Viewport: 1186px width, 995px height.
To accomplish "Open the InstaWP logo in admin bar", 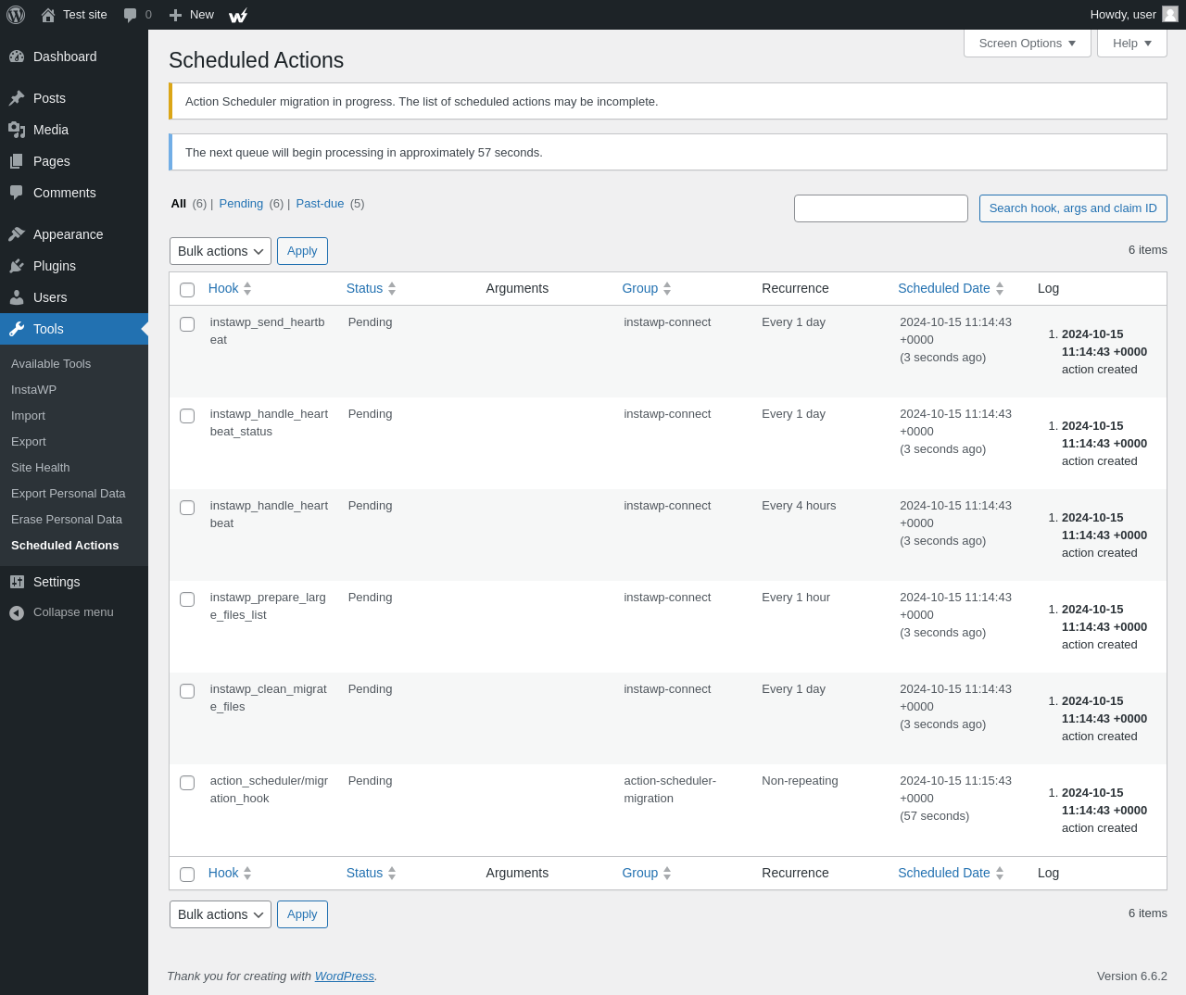I will pos(238,15).
